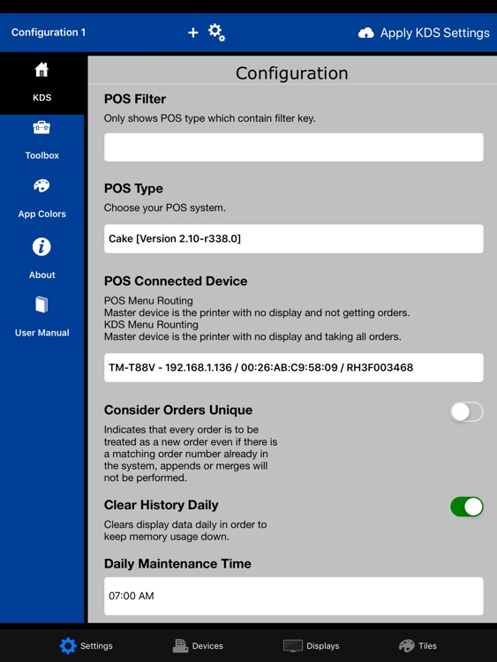Select App Colors label in sidebar
Screen dimensions: 497x662
41,214
